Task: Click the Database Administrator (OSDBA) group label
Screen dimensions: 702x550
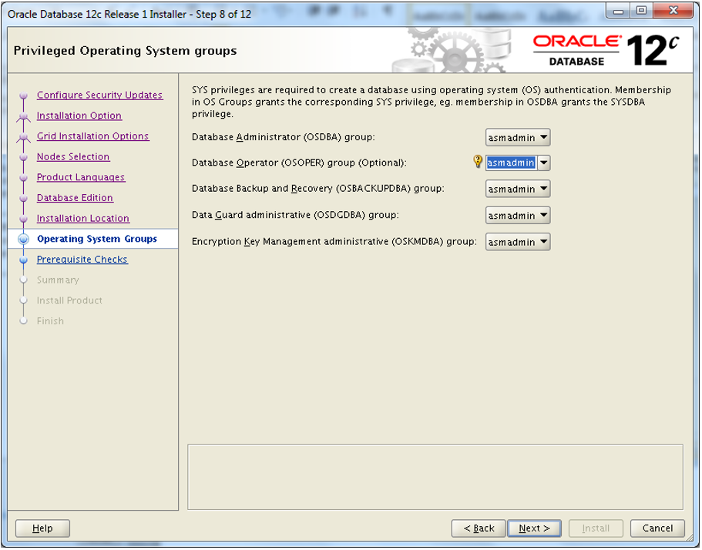Action: (x=283, y=137)
